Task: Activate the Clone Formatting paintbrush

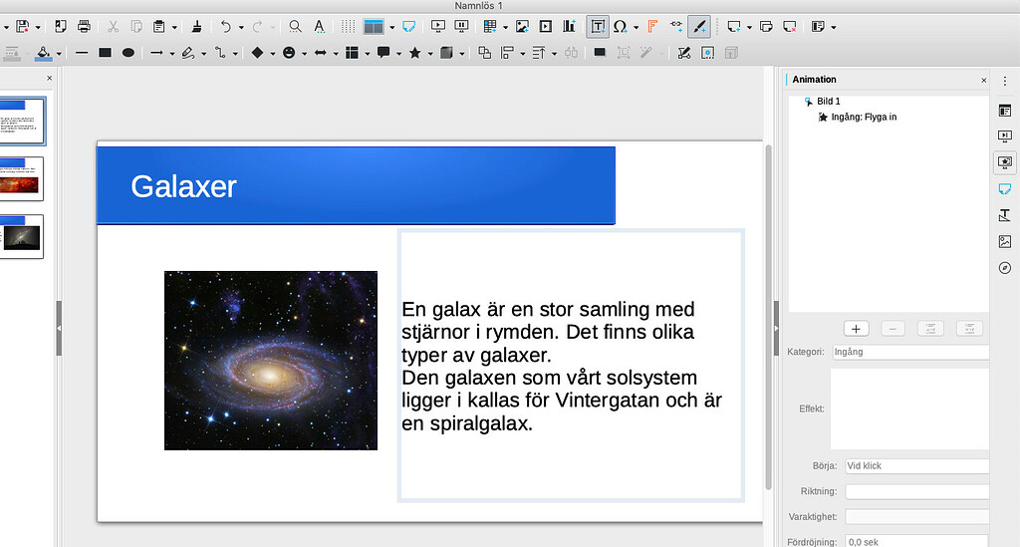Action: [x=196, y=27]
